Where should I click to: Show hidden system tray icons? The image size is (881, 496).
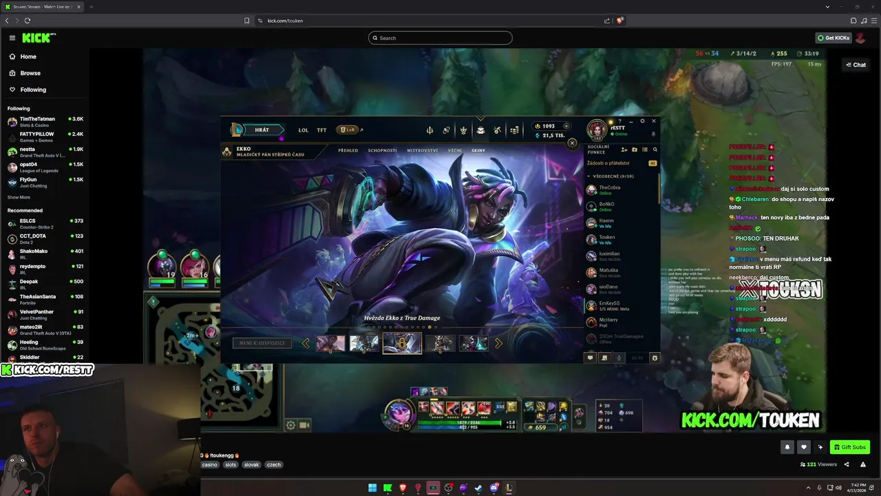[809, 488]
